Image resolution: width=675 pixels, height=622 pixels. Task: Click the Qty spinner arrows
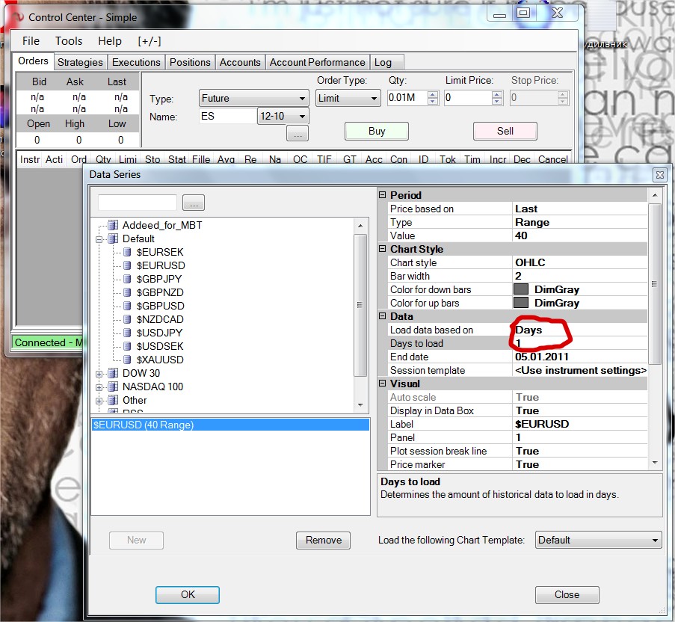pos(433,98)
